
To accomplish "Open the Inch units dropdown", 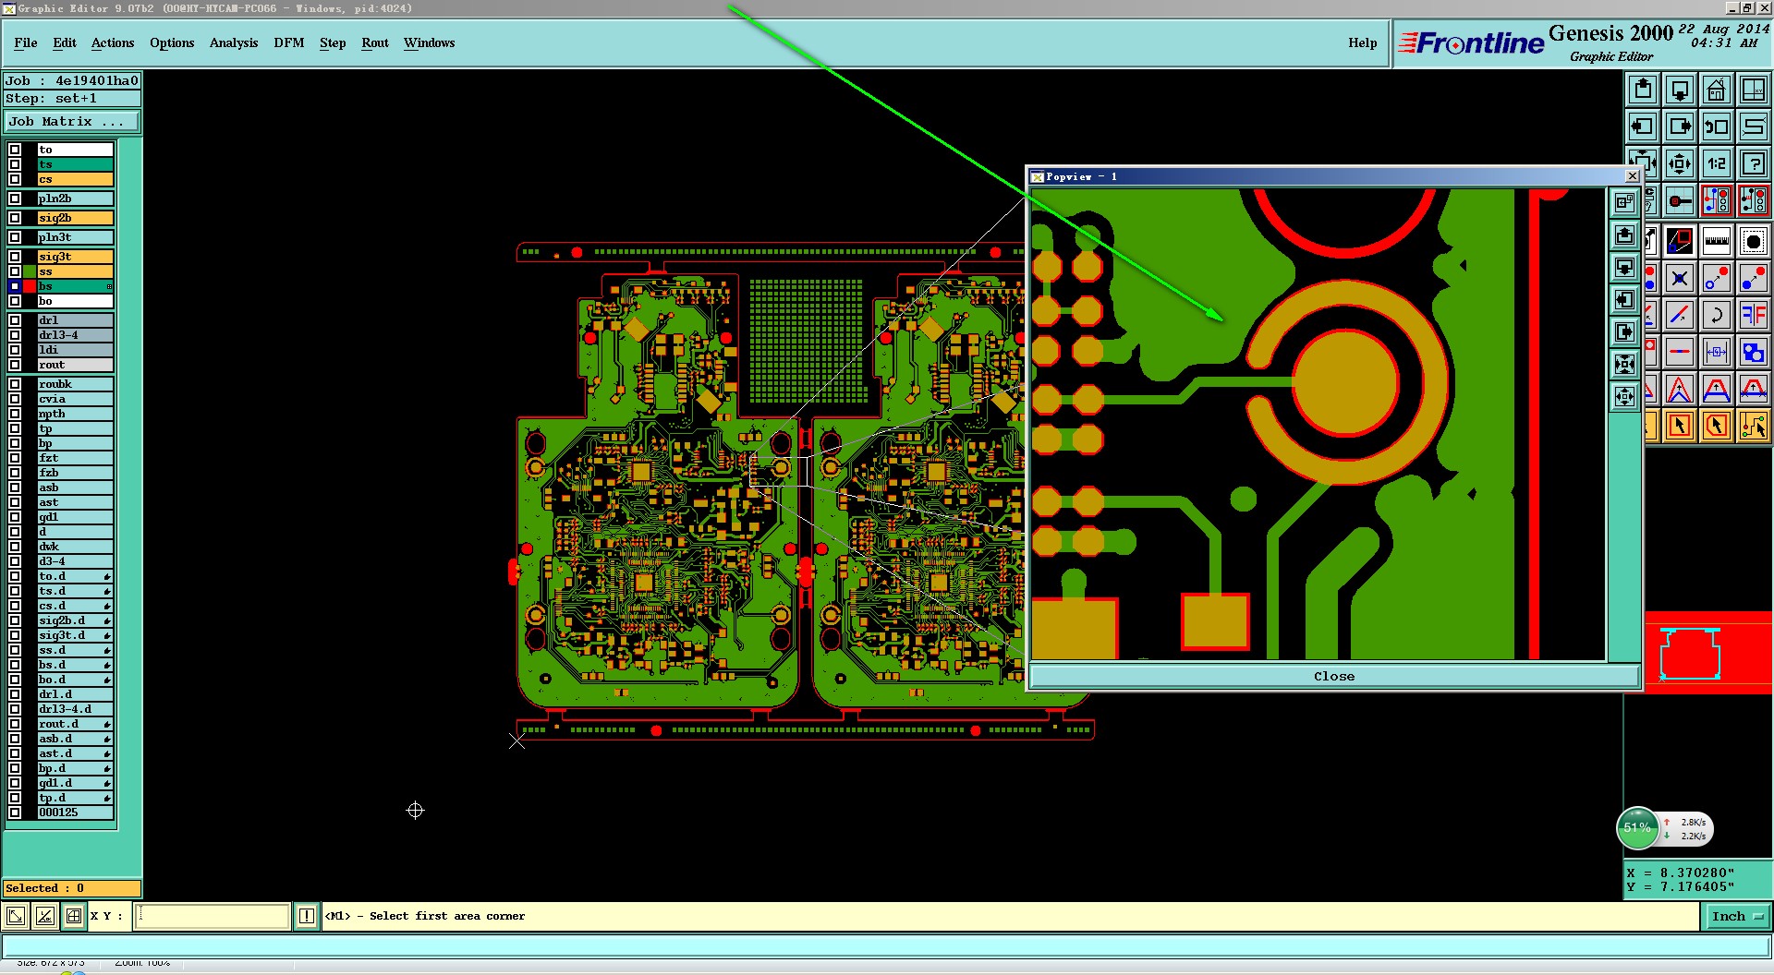I will [1737, 916].
